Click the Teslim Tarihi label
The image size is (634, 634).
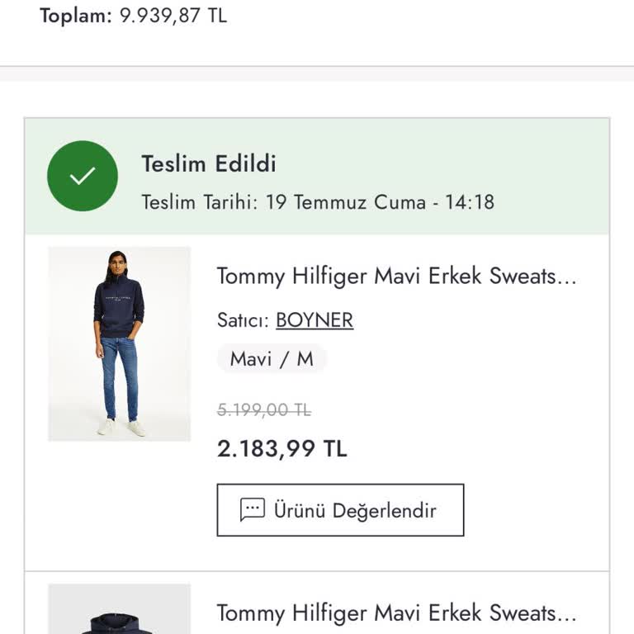pyautogui.click(x=199, y=201)
